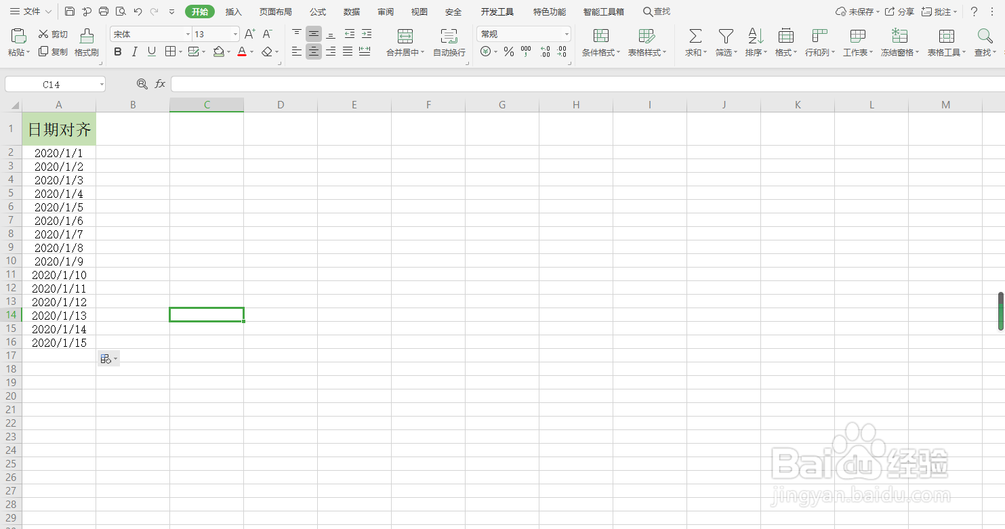Switch to the 公式 tab
The image size is (1005, 529).
[x=318, y=12]
